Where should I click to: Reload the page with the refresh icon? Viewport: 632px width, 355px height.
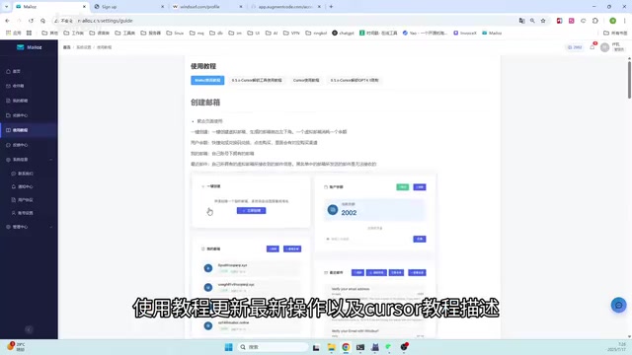point(31,21)
